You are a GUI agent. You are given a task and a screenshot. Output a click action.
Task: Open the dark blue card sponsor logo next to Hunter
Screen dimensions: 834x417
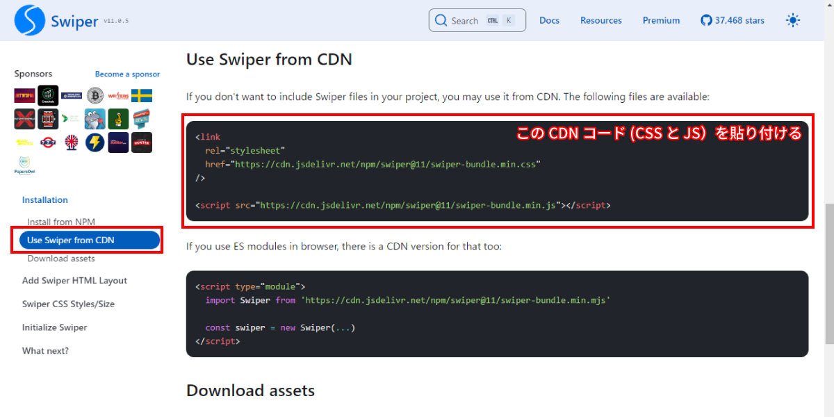click(118, 142)
